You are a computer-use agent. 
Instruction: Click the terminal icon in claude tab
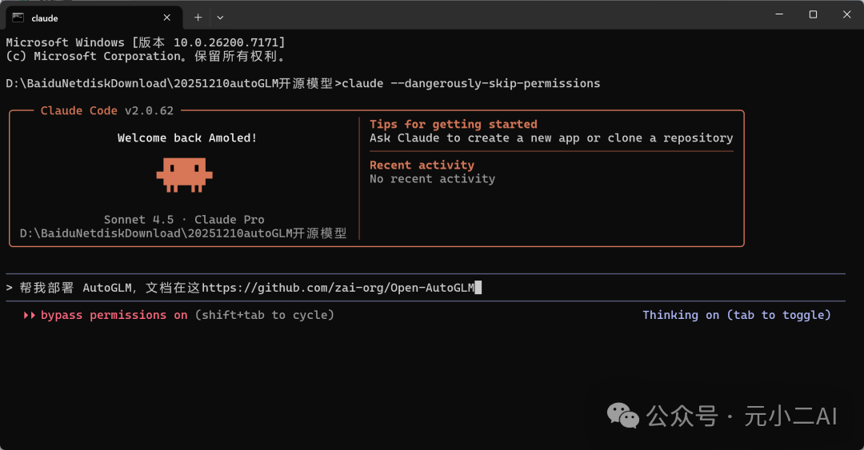pos(18,18)
